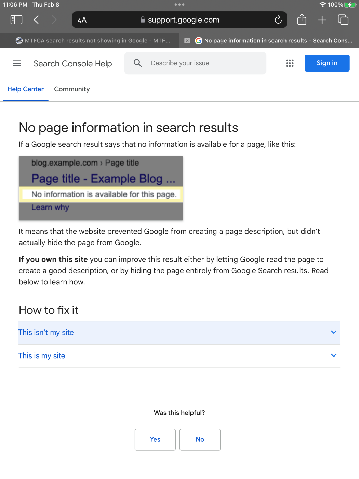Open the Share sheet icon

coord(302,20)
